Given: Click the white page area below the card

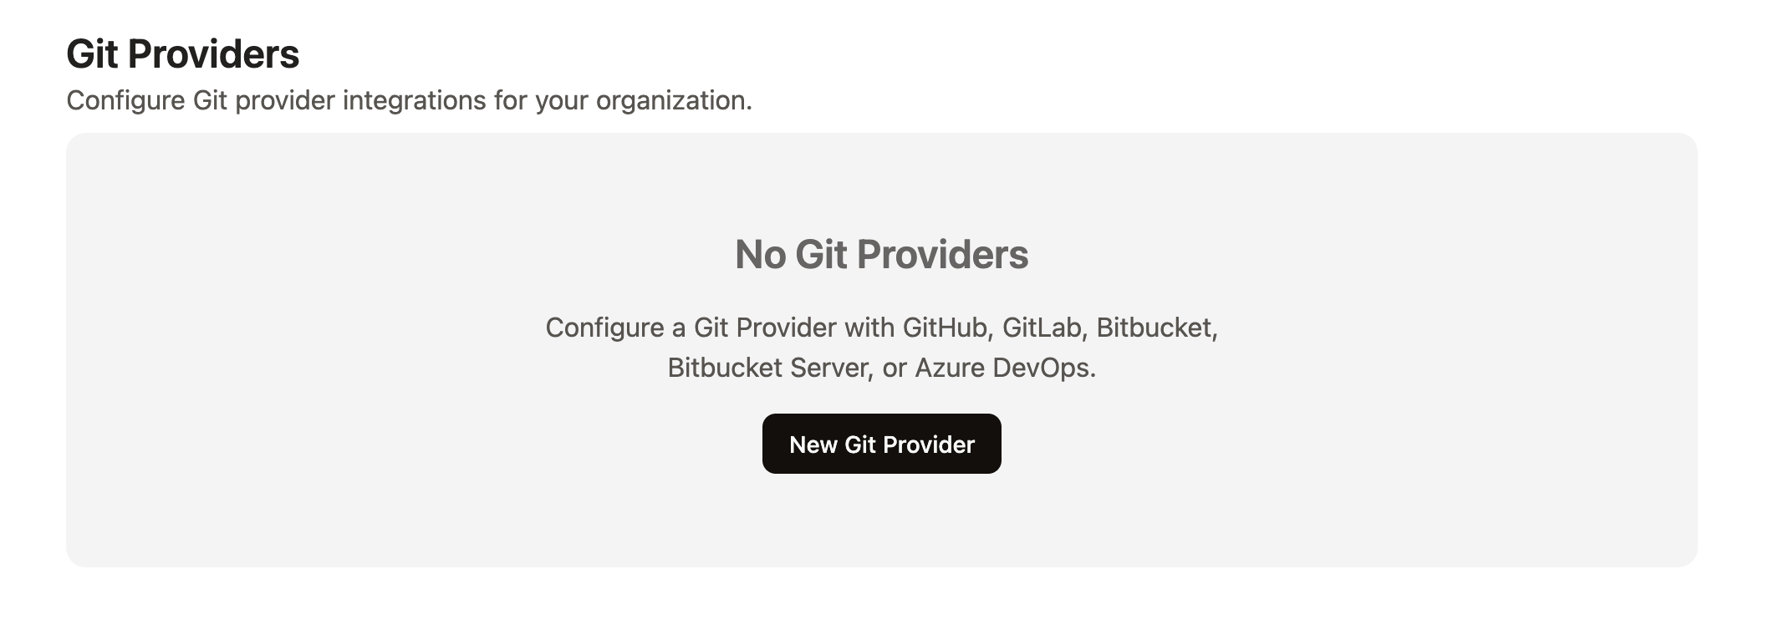Looking at the screenshot, I should tap(881, 597).
